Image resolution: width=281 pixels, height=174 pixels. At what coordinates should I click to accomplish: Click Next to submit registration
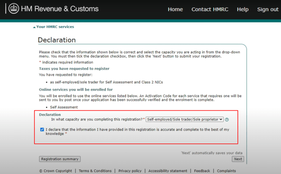238,159
